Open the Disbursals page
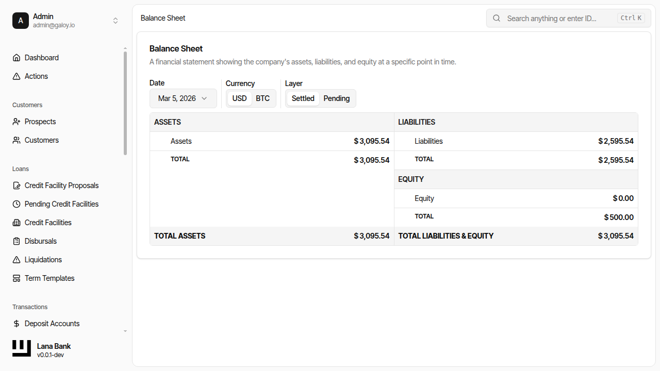 pos(40,241)
